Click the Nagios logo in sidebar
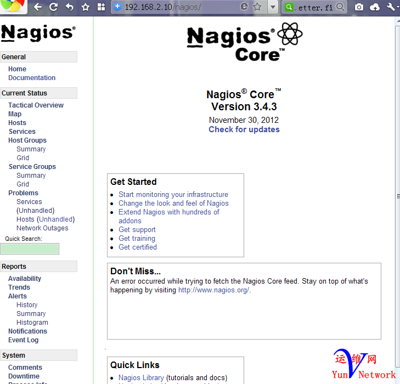The image size is (400, 384). point(38,32)
